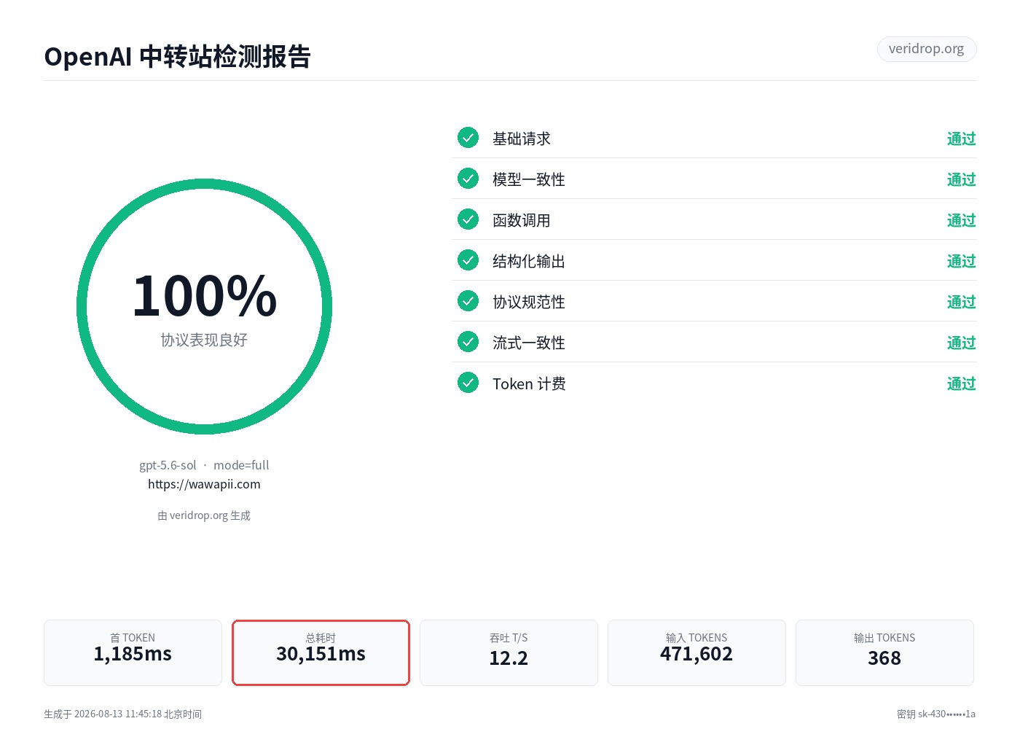Select the check icon next to 流式一致性
The height and width of the screenshot is (729, 1020).
coord(468,341)
